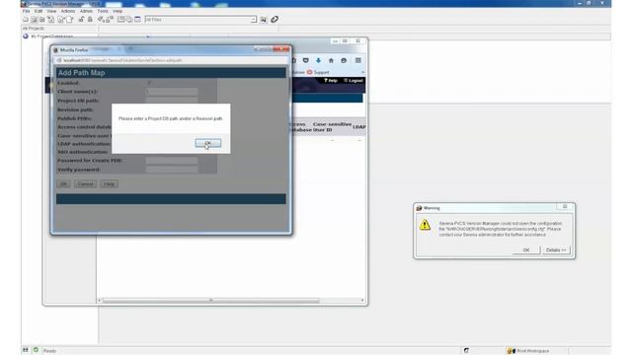Click Cancel in the Add Path Map form
The image size is (632, 355).
click(86, 184)
